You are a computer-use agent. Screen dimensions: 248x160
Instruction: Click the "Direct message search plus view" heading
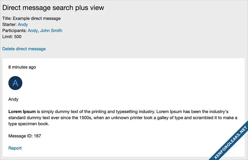pyautogui.click(x=53, y=8)
